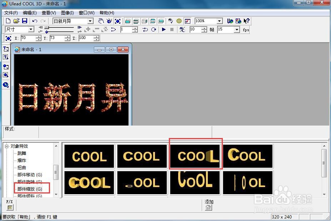Select the Move object hand tool
Image resolution: width=331 pixels, height=221 pixels.
(101, 21)
